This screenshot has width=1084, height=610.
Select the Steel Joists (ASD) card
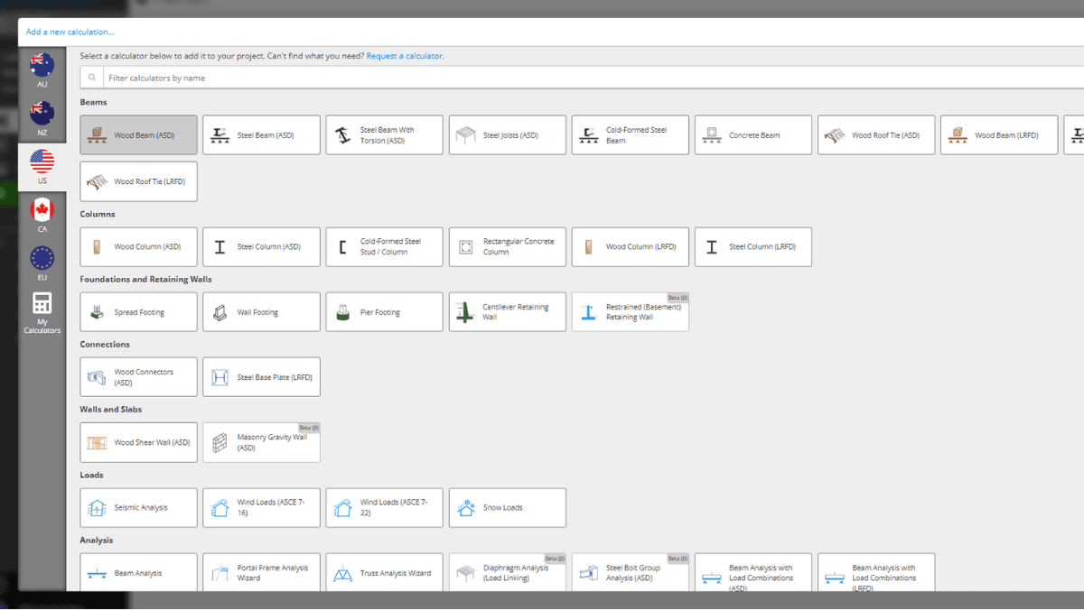coord(507,135)
